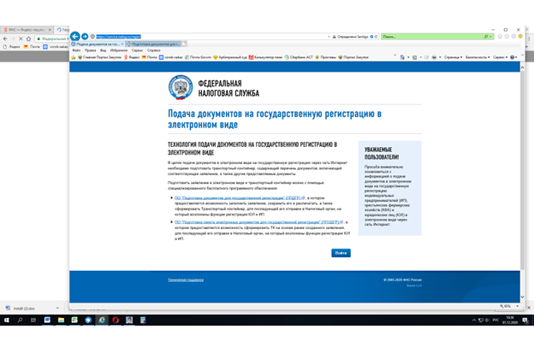Expand the print options dropdown arrow

[x=440, y=57]
